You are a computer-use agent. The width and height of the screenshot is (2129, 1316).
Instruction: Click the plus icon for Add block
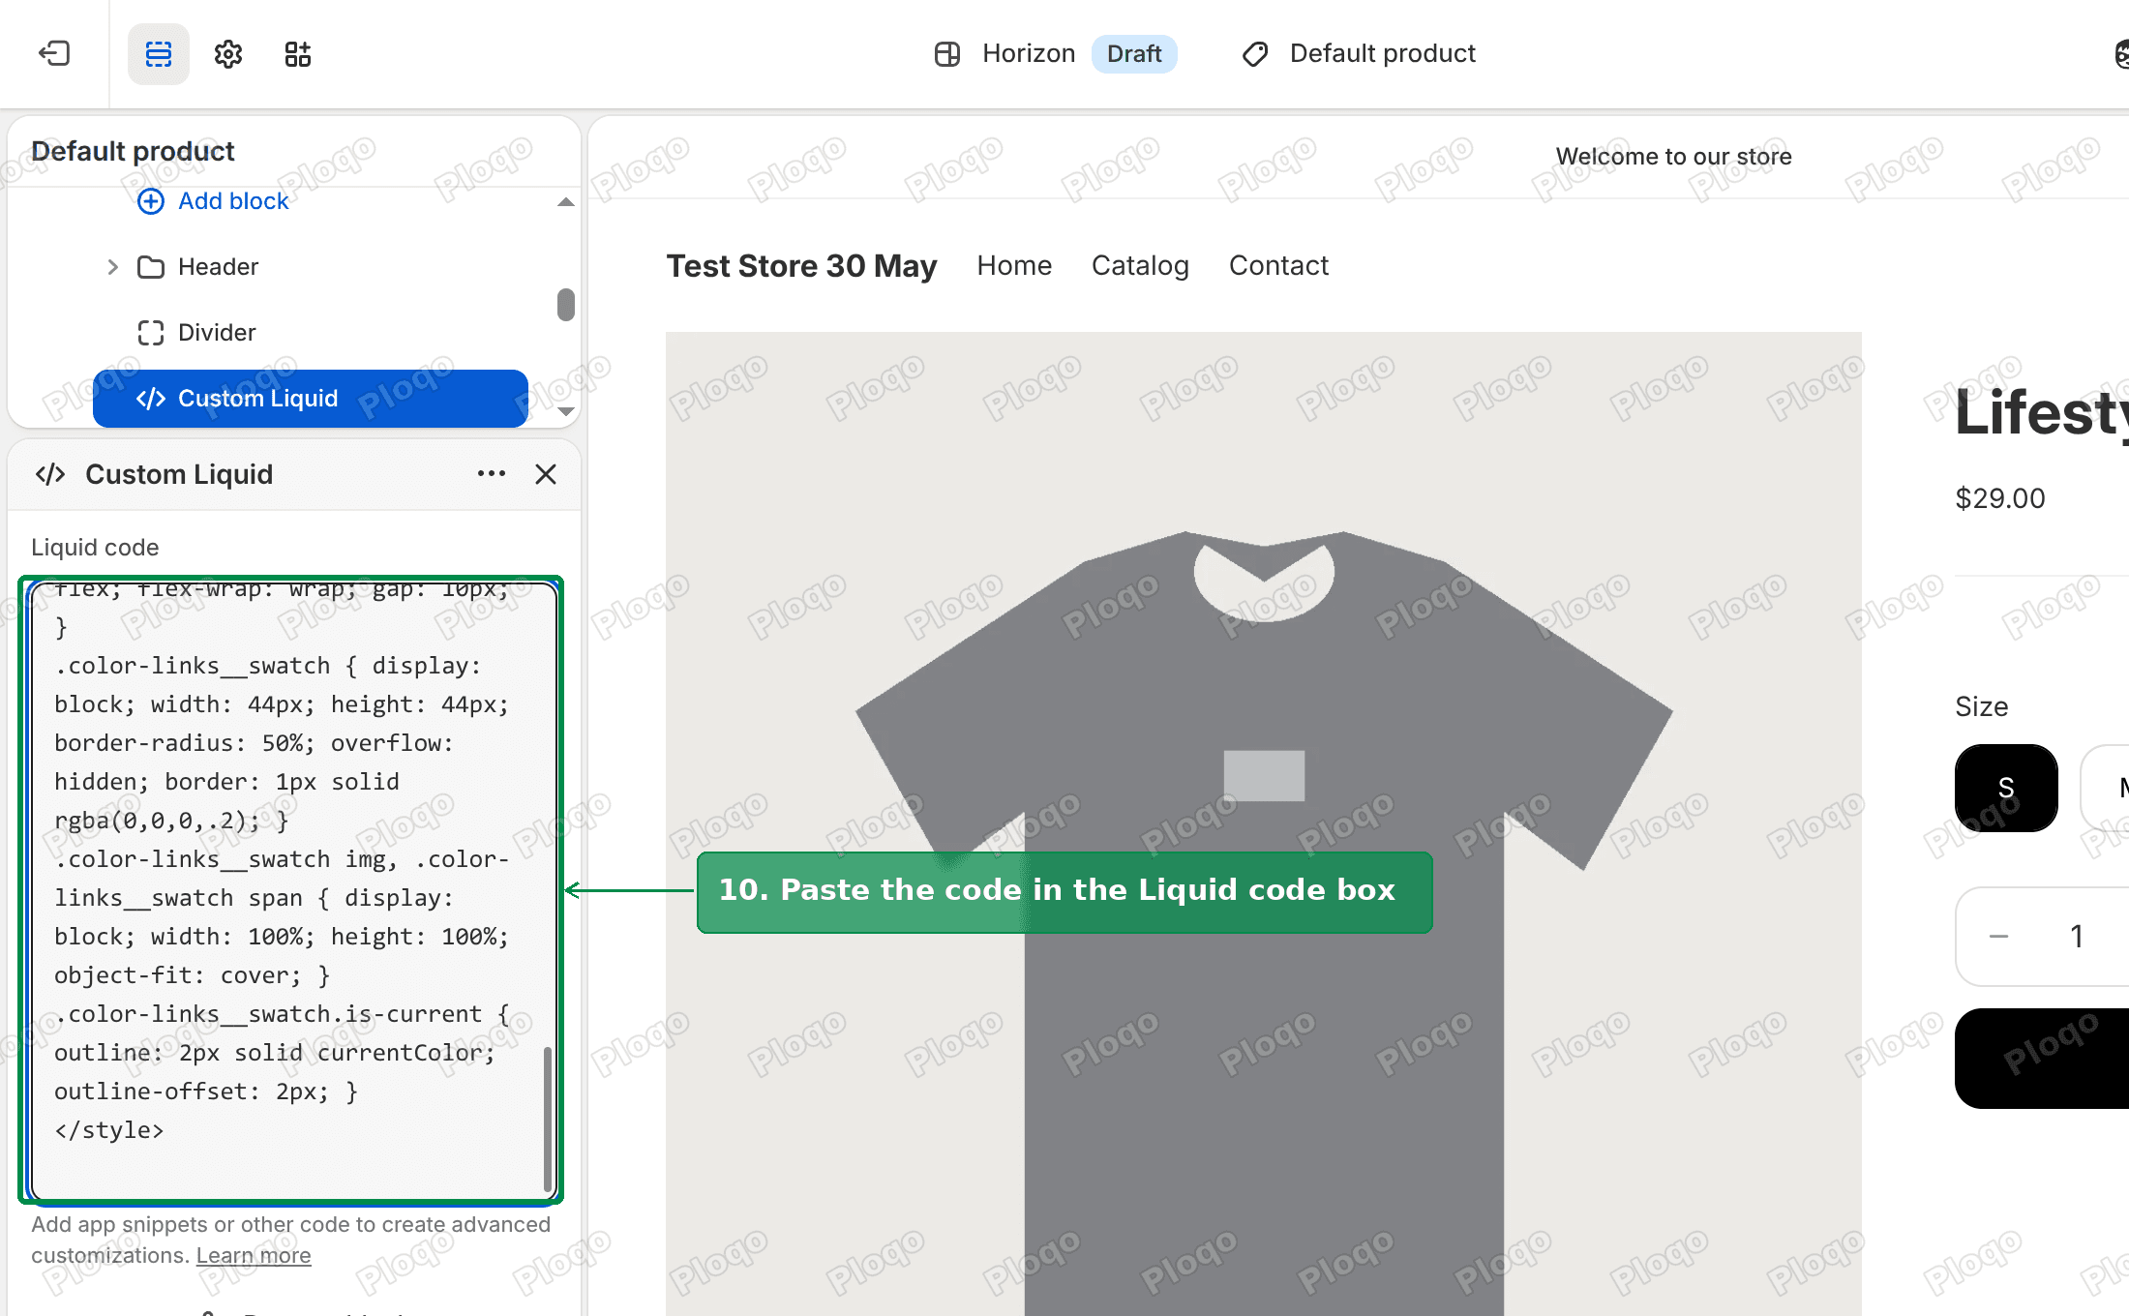click(151, 201)
